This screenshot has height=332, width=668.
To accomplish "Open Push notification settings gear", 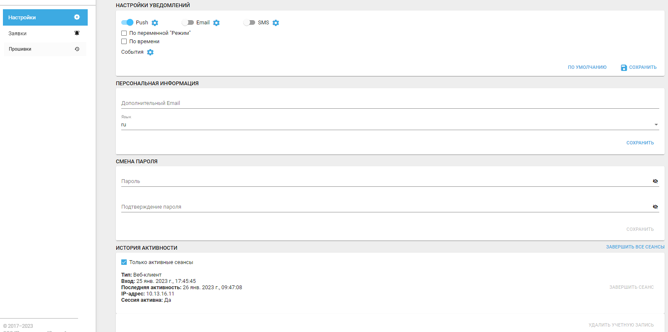I will click(x=155, y=23).
